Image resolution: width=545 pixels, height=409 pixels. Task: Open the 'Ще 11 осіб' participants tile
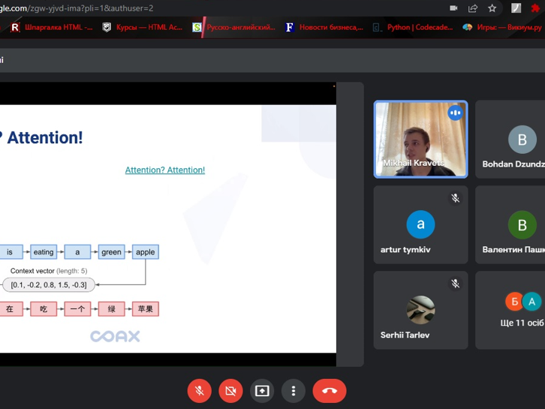tap(512, 310)
